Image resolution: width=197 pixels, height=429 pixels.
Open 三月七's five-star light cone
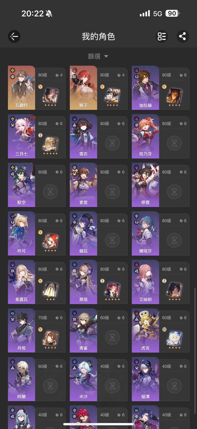pos(50,144)
